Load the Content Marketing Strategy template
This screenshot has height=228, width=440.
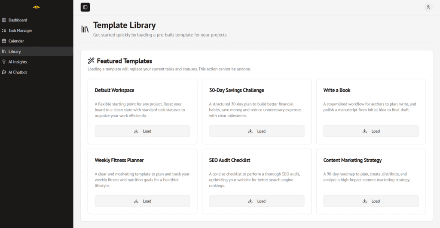pyautogui.click(x=371, y=201)
